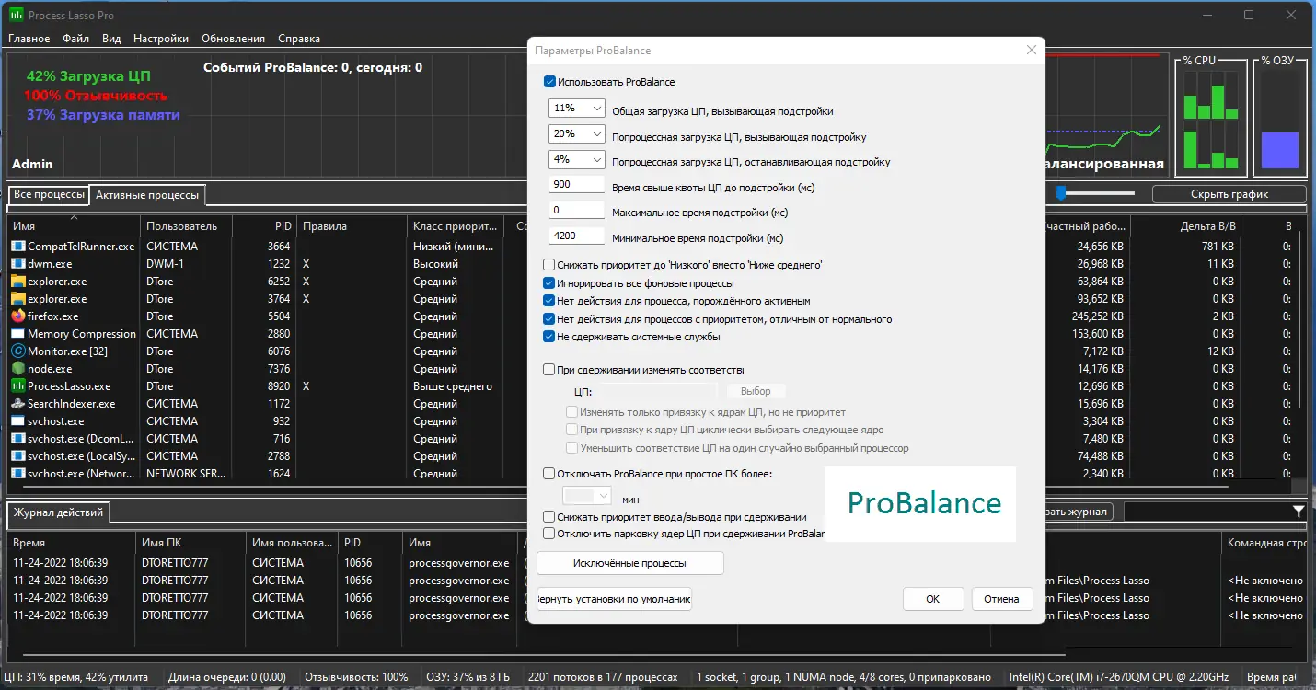The width and height of the screenshot is (1316, 690).
Task: Click the Имя ПК column header in log
Action: point(190,543)
